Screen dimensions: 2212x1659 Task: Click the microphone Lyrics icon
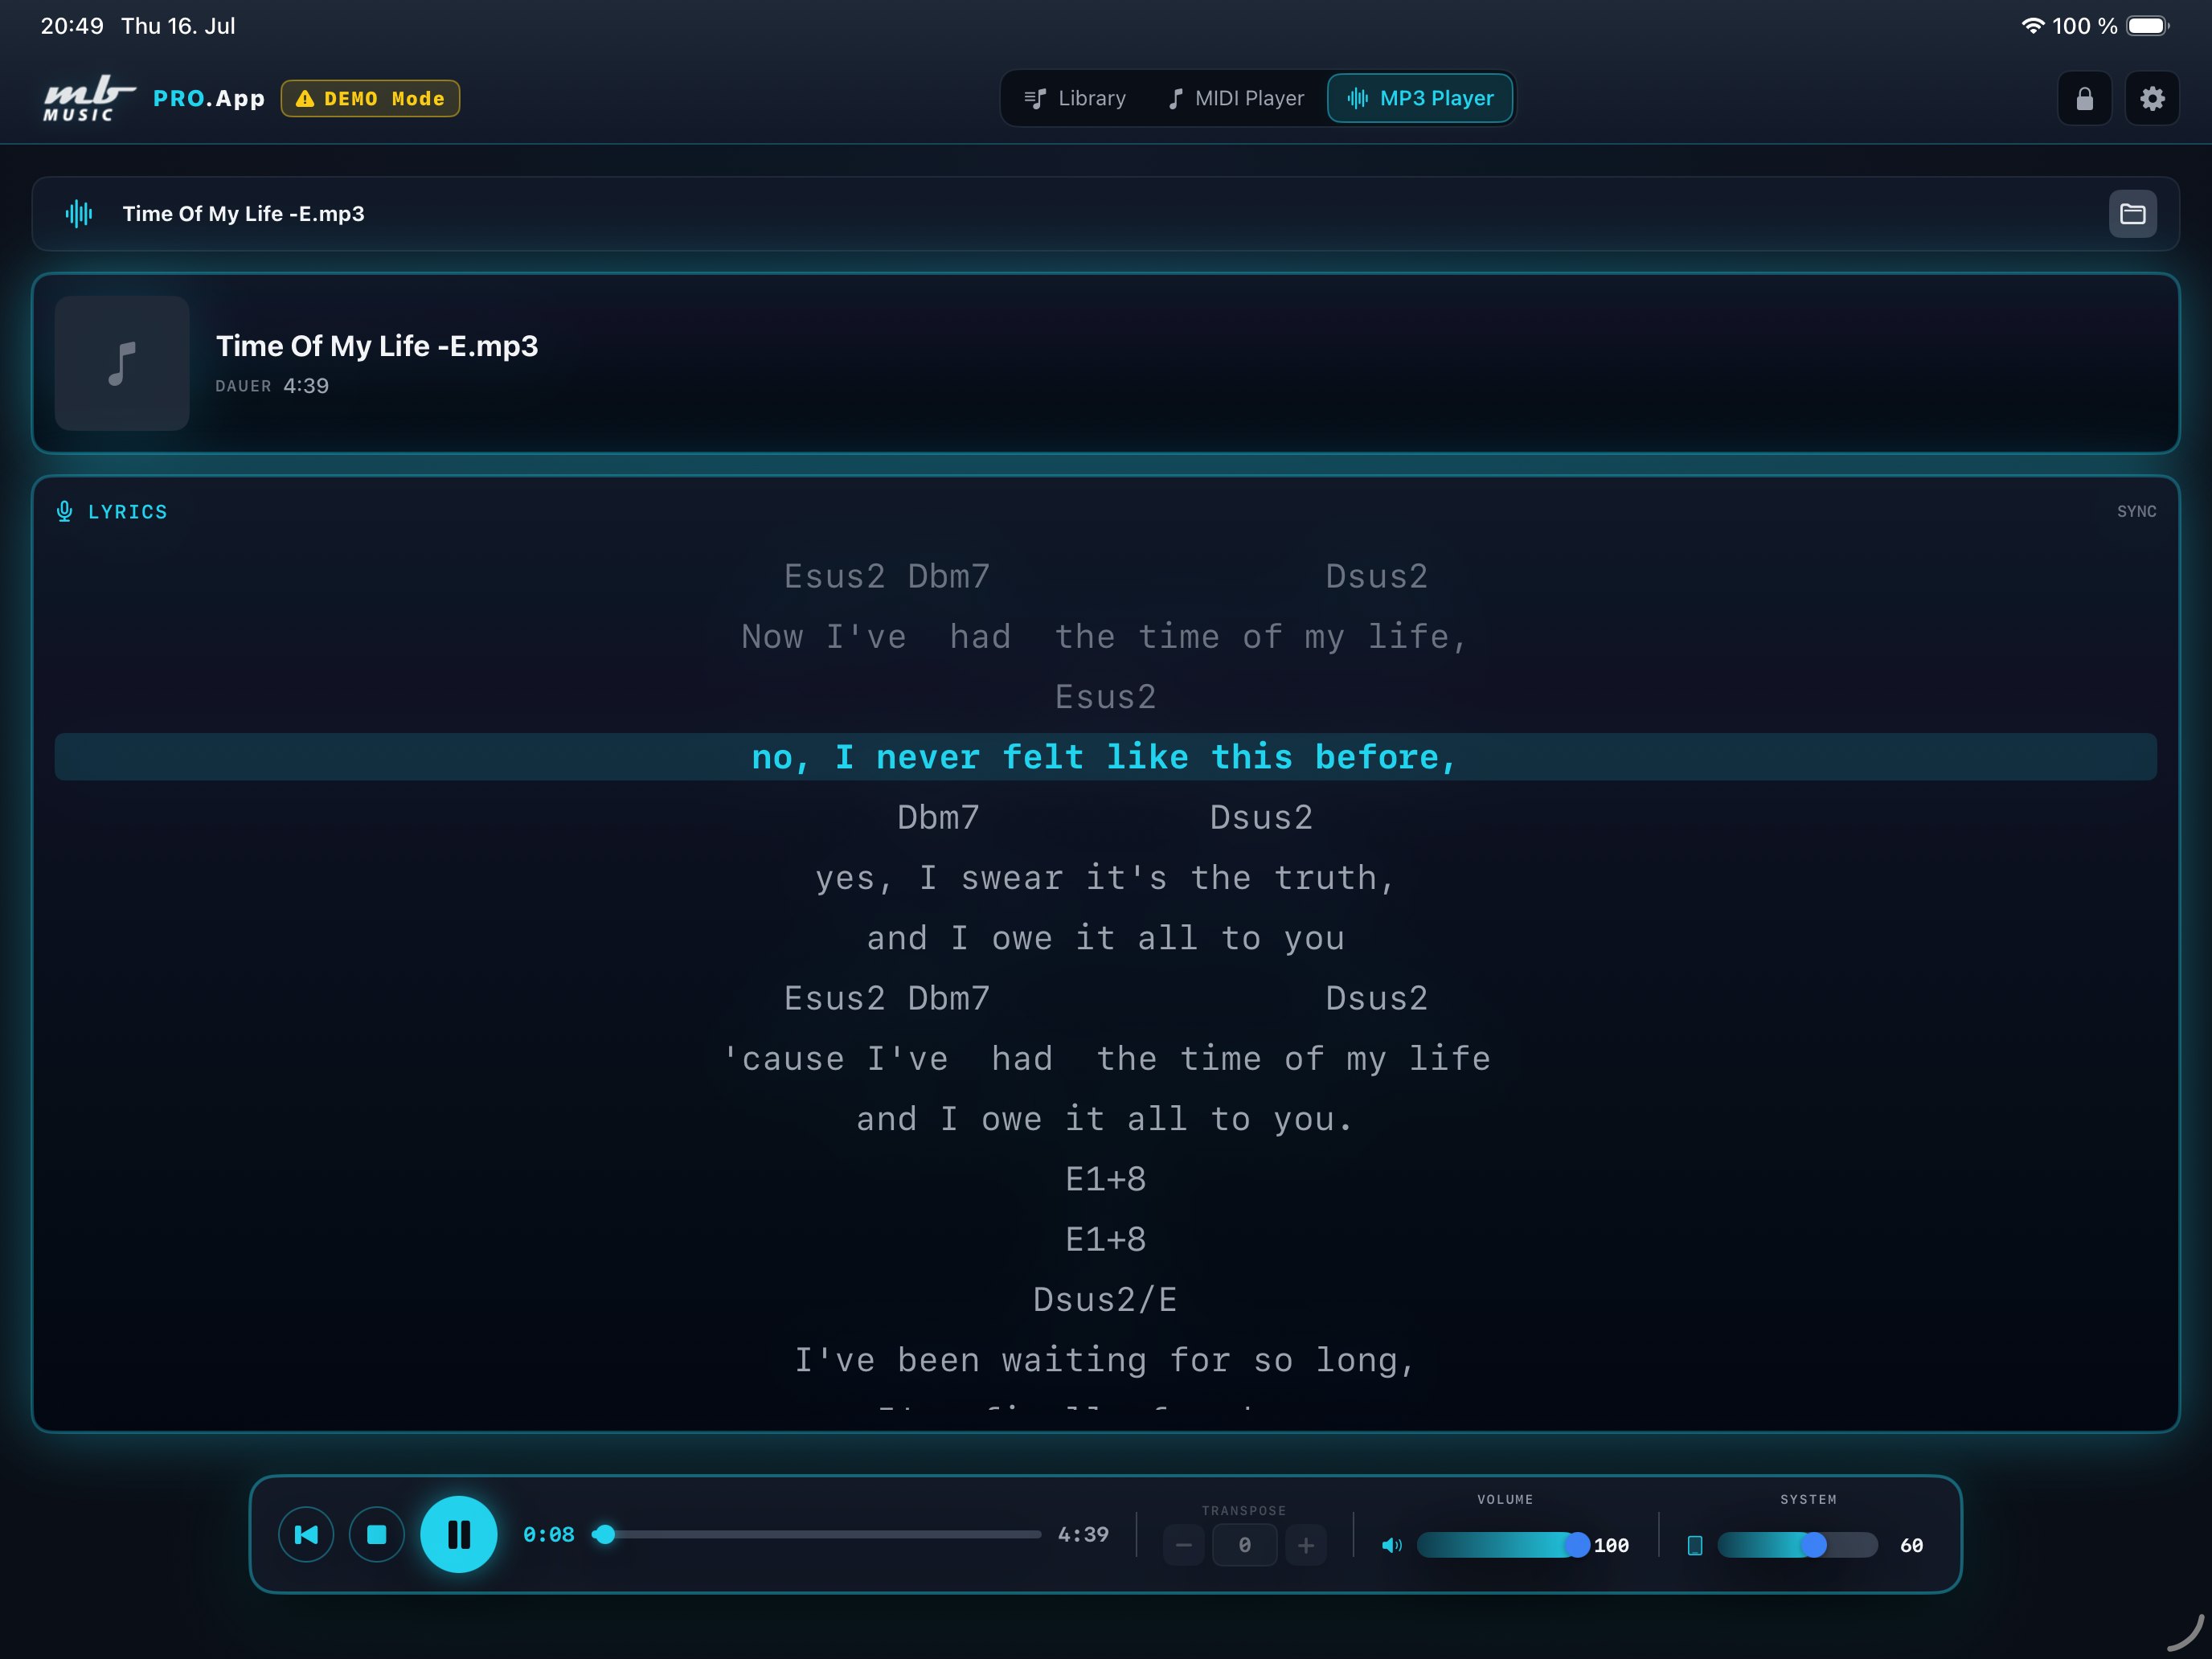tap(65, 511)
